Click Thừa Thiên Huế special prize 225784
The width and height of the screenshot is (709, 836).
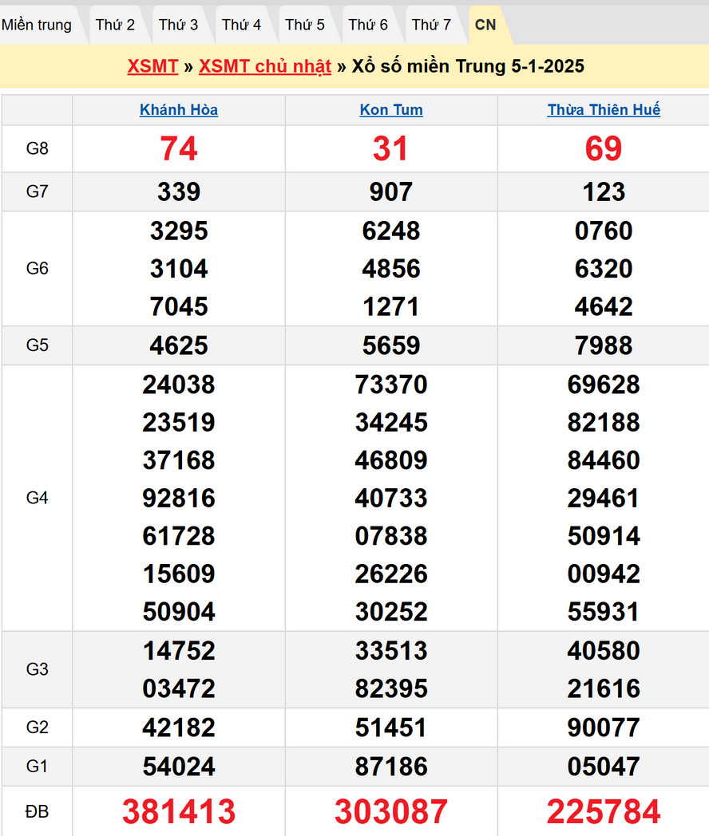(604, 811)
